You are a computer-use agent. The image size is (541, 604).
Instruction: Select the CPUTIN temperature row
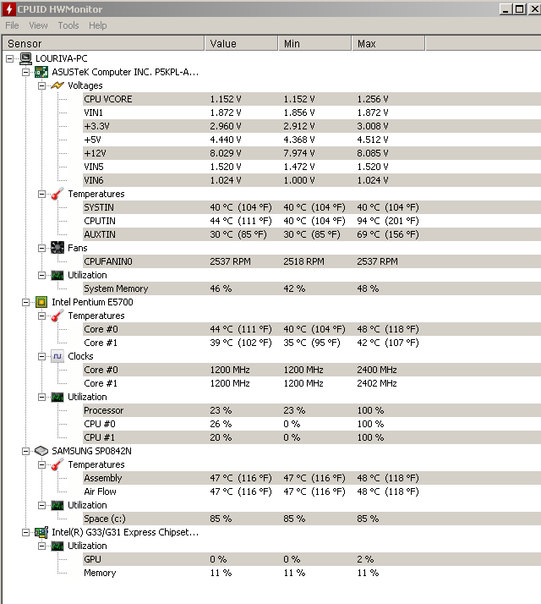pyautogui.click(x=312, y=221)
